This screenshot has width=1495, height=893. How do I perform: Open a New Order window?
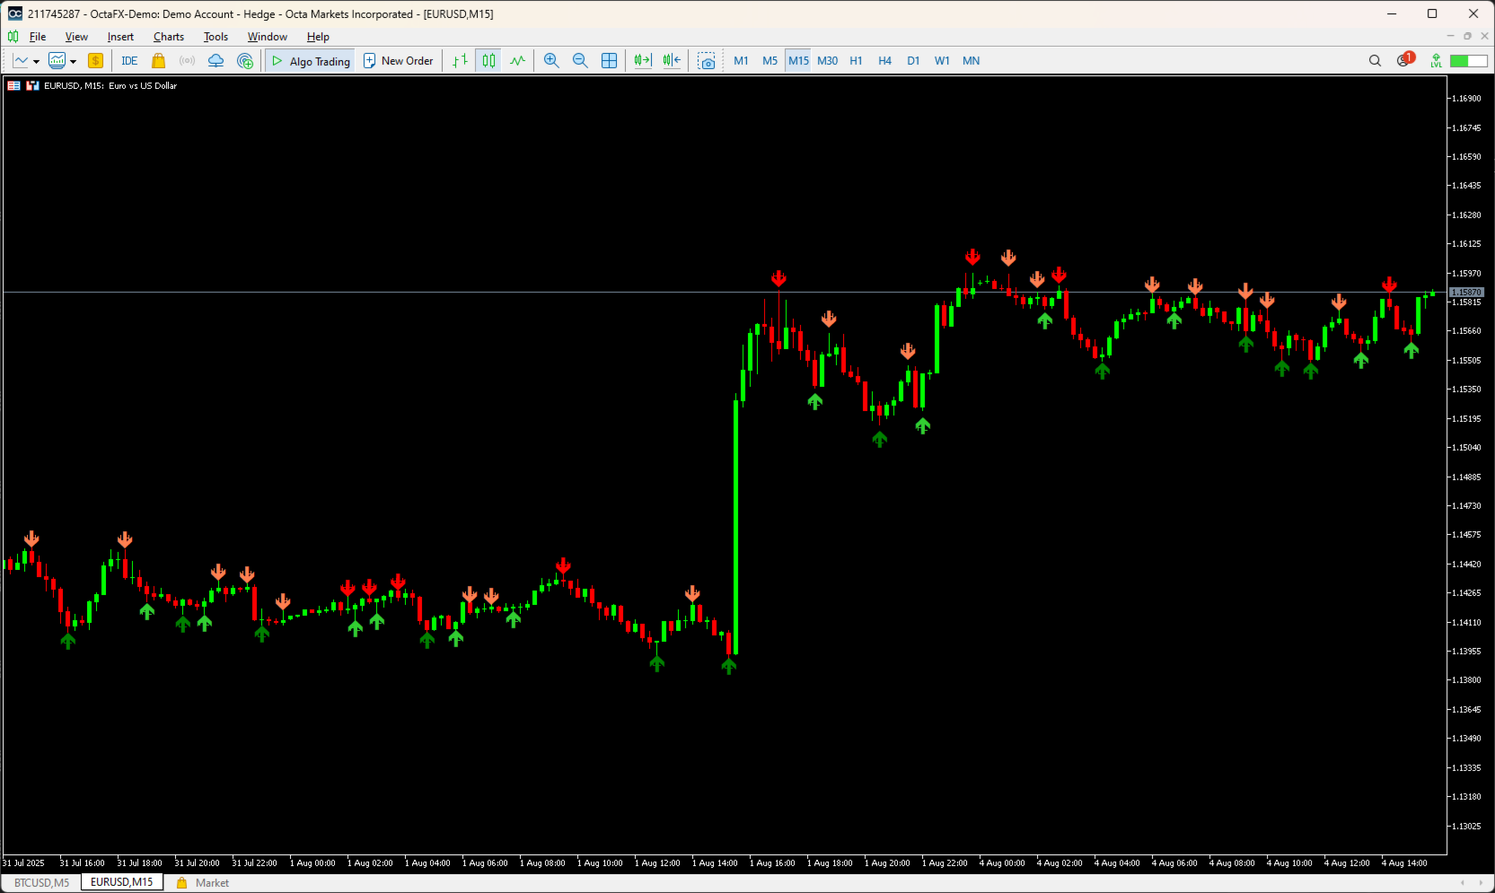[x=398, y=61]
